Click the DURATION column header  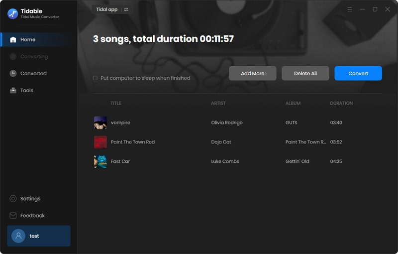coord(341,104)
